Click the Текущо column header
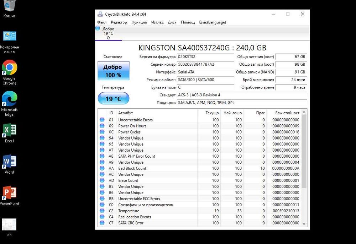Image resolution: width=356 pixels, height=244 pixels. [x=209, y=113]
